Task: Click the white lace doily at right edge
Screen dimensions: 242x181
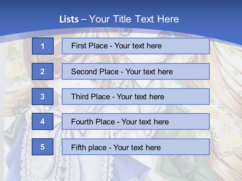Action: coord(223,126)
